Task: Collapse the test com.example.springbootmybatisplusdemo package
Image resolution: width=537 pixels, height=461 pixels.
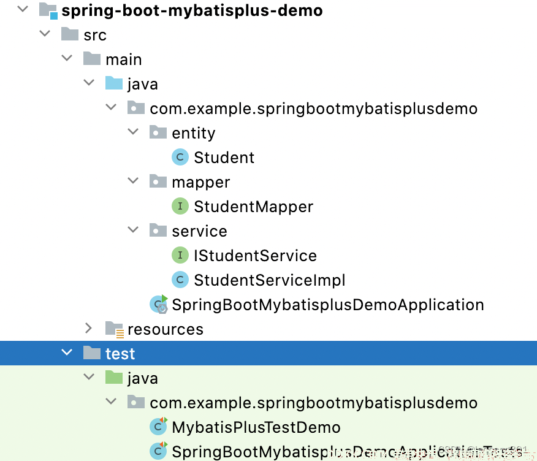Action: tap(111, 401)
